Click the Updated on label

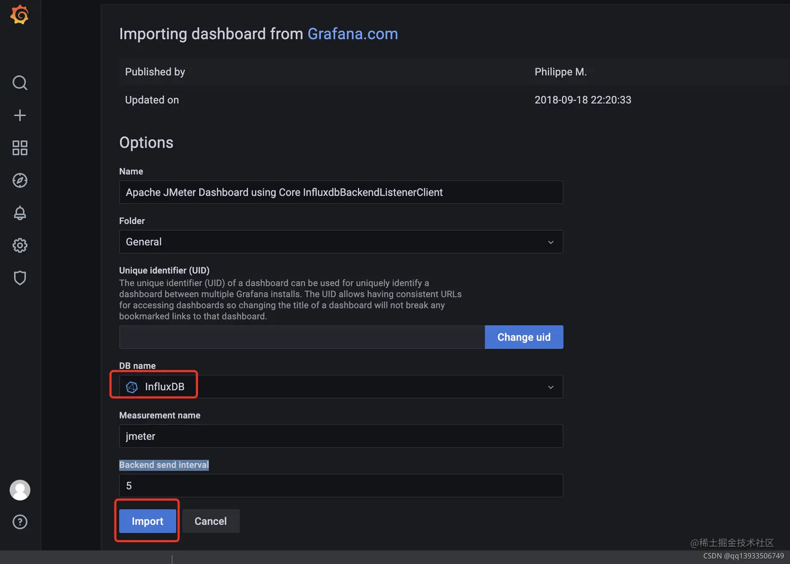pyautogui.click(x=152, y=100)
